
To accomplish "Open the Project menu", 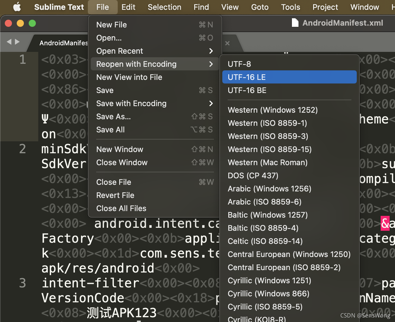I will (325, 7).
